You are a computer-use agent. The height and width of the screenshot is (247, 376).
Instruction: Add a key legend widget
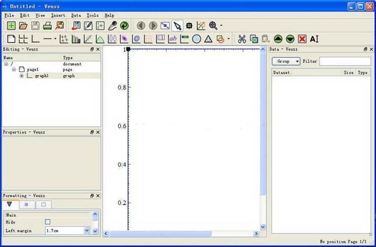coord(160,39)
